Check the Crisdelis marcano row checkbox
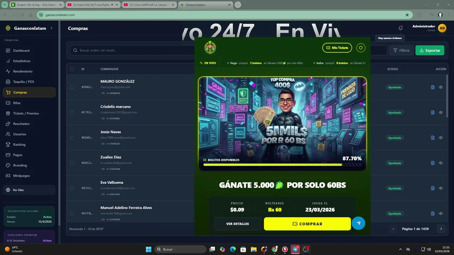Viewport: 454px width, 255px height. click(72, 112)
